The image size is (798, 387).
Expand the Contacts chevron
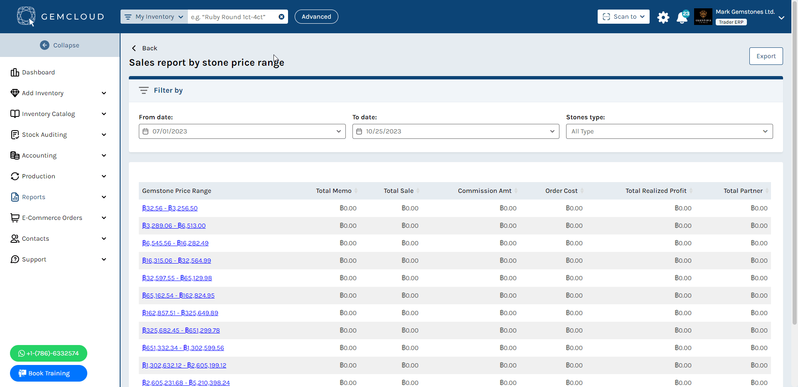(x=104, y=239)
